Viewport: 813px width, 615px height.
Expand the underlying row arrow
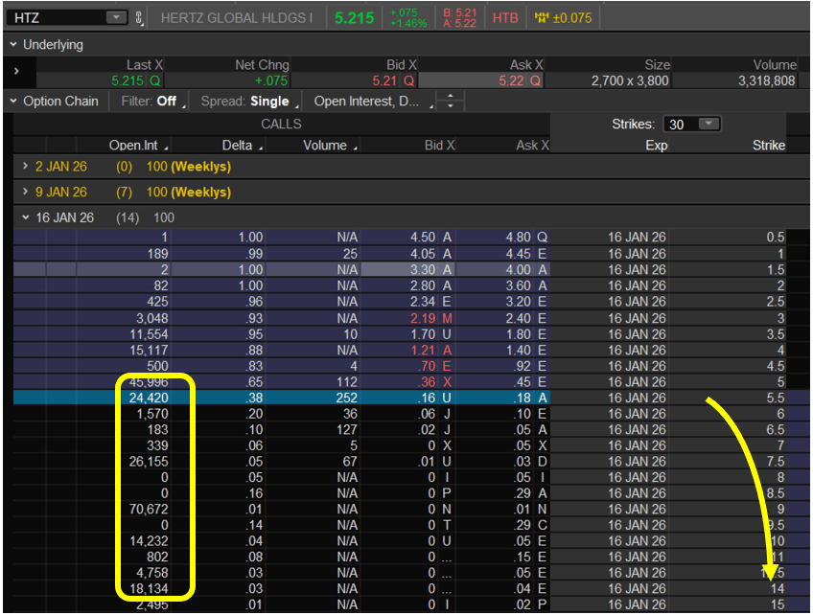coord(16,71)
